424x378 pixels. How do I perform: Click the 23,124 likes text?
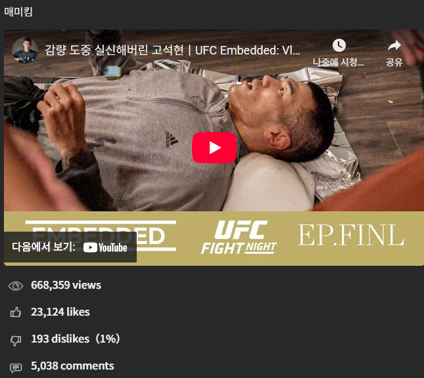(60, 312)
